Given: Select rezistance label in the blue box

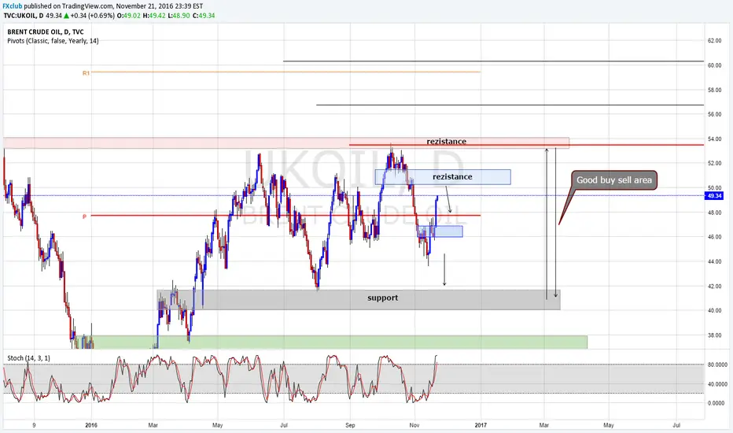Looking at the screenshot, I should 452,176.
